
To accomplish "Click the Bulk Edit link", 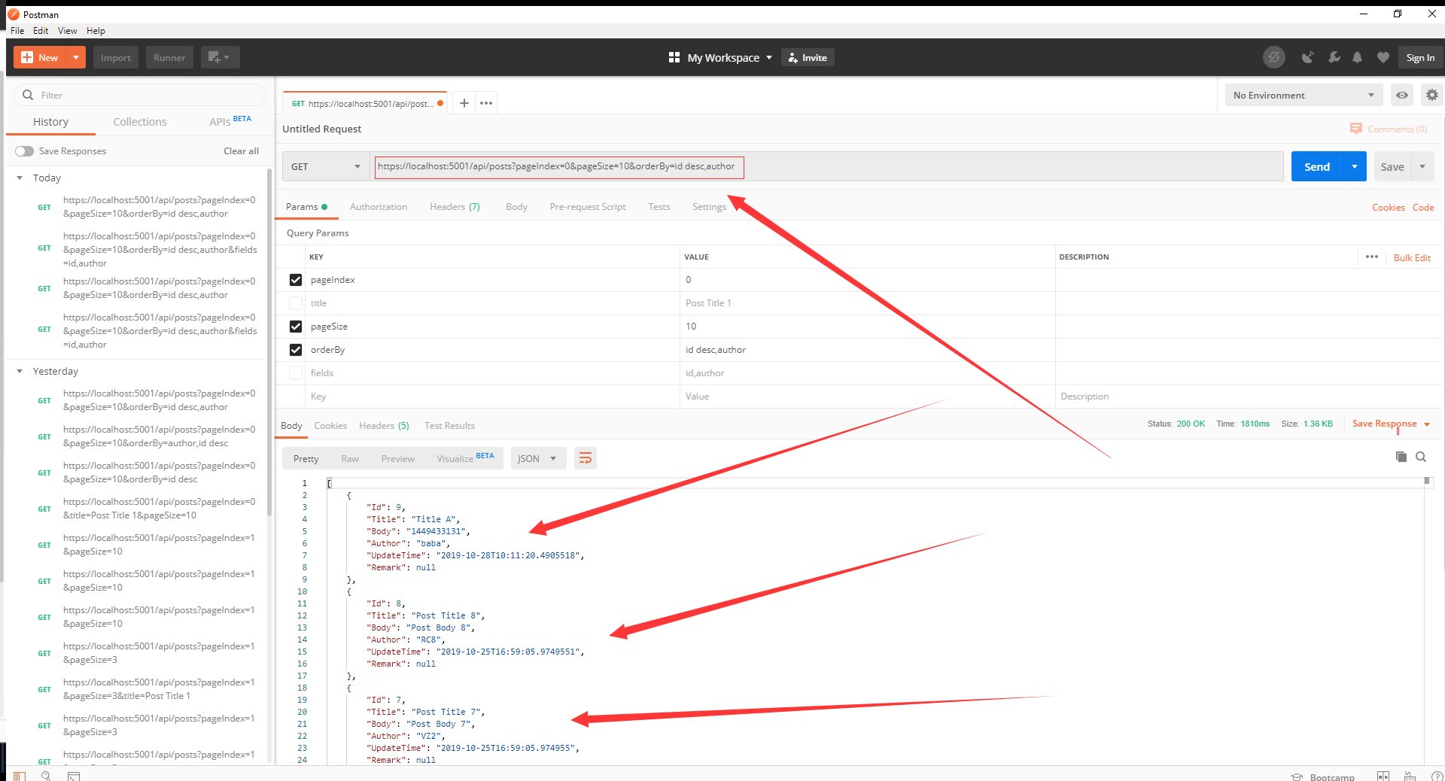I will (1412, 257).
